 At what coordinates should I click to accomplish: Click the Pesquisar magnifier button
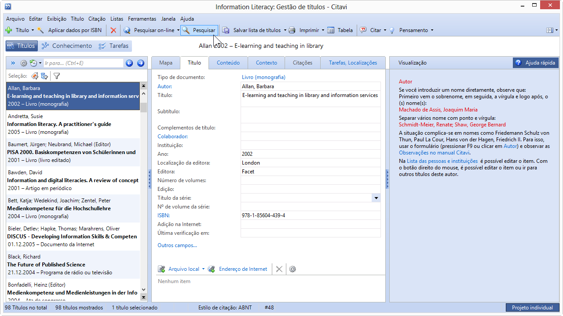click(x=200, y=30)
